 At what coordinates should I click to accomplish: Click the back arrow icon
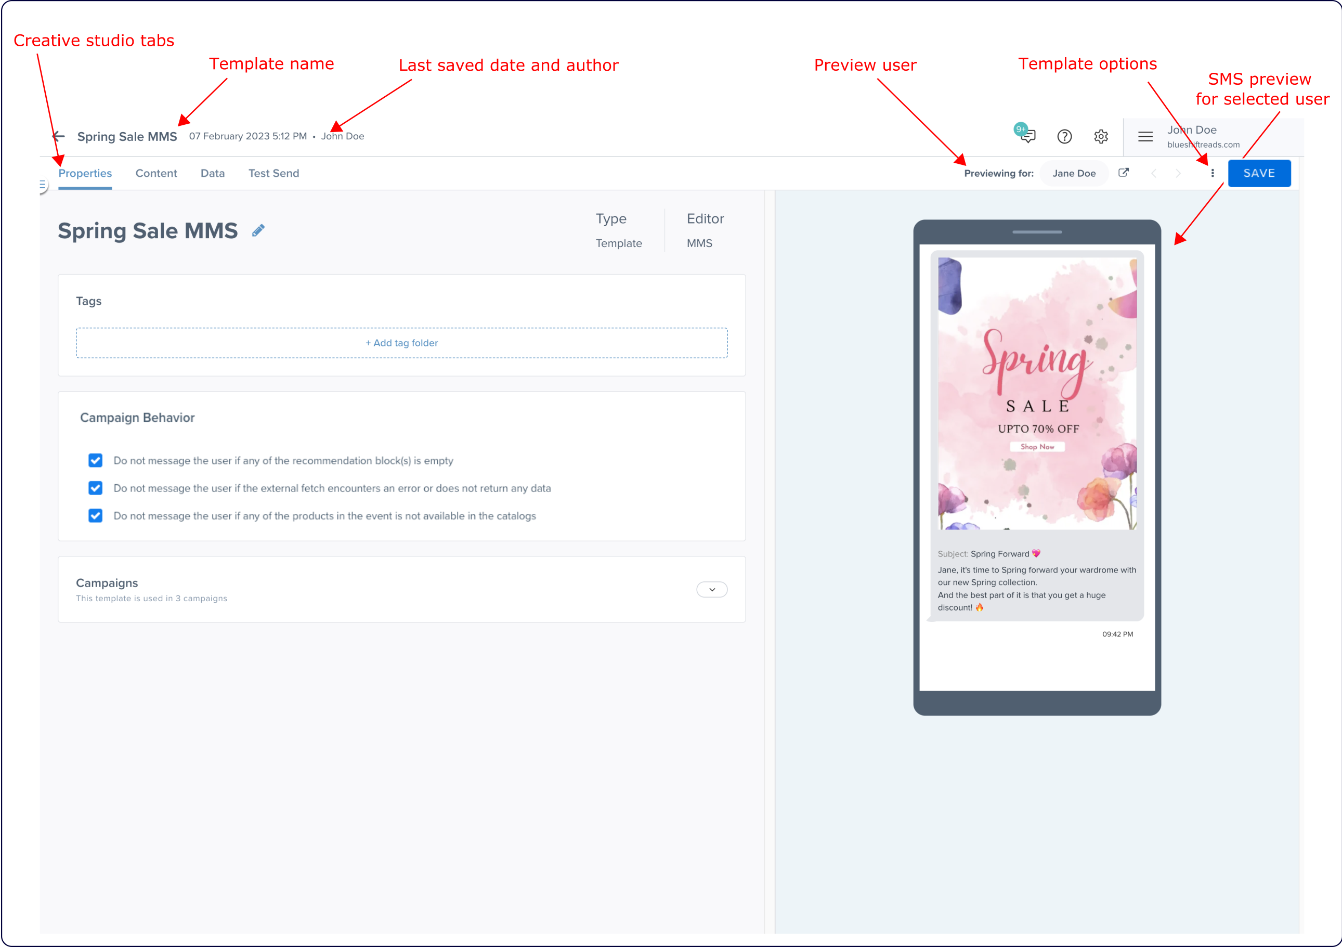tap(58, 136)
